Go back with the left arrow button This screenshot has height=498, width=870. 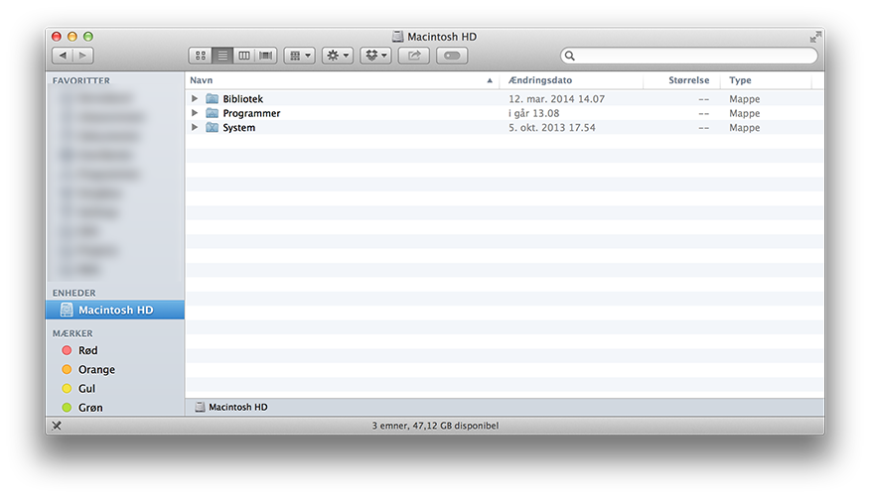tap(63, 56)
